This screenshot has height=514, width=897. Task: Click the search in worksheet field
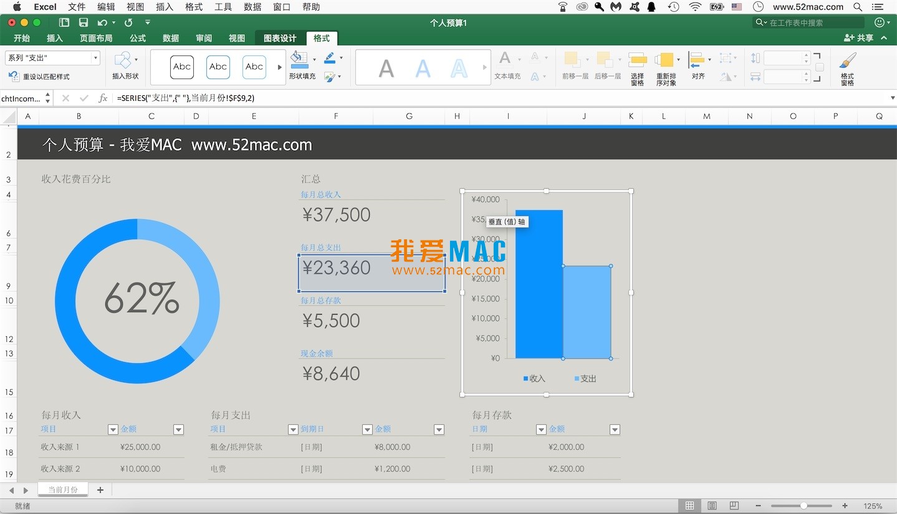(808, 22)
